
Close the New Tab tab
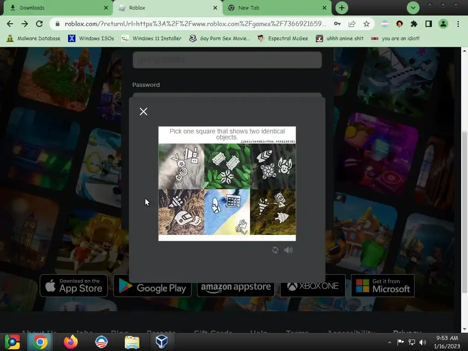[x=324, y=8]
